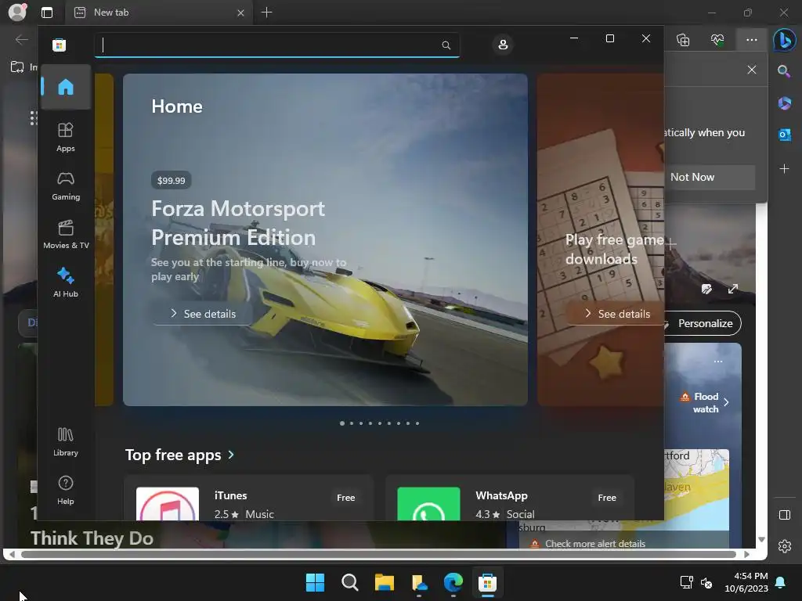The width and height of the screenshot is (802, 601).
Task: Go to Gaming section in Store sidebar
Action: tap(66, 186)
